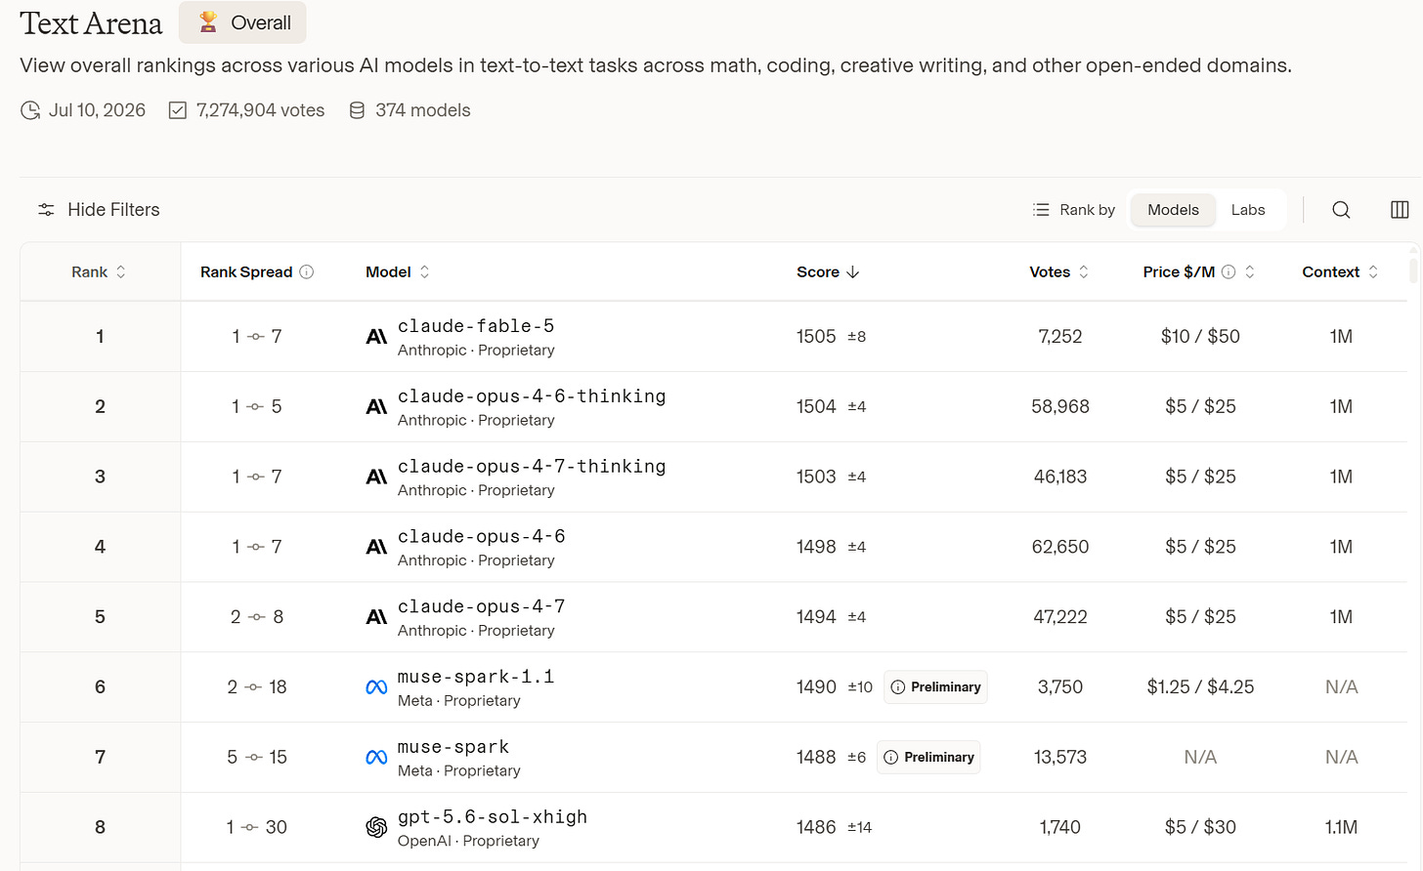The height and width of the screenshot is (871, 1423).
Task: Click the score 1505 for claude-fable-5
Action: (x=816, y=337)
